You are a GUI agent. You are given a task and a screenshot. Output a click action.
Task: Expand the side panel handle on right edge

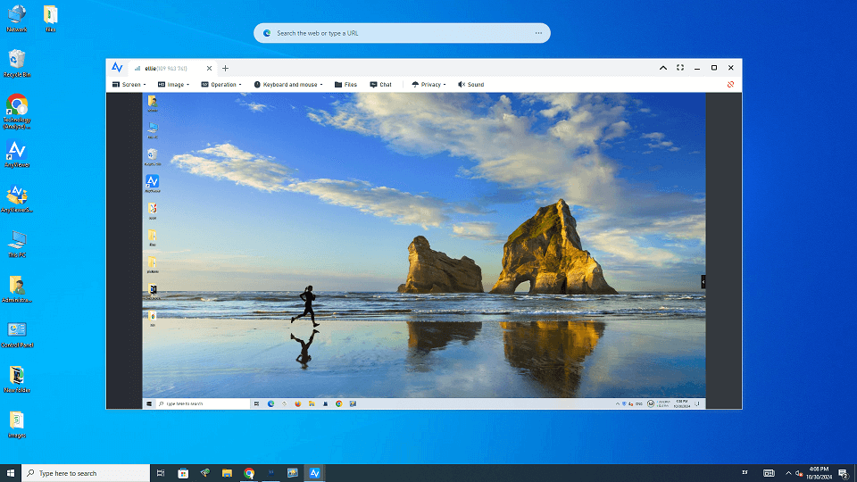coord(703,282)
